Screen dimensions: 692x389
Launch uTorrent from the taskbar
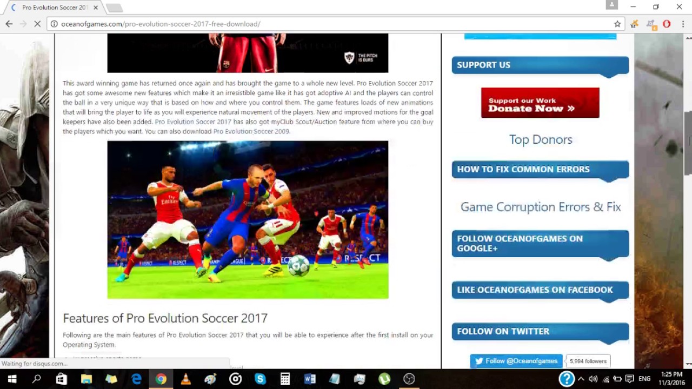click(x=384, y=379)
